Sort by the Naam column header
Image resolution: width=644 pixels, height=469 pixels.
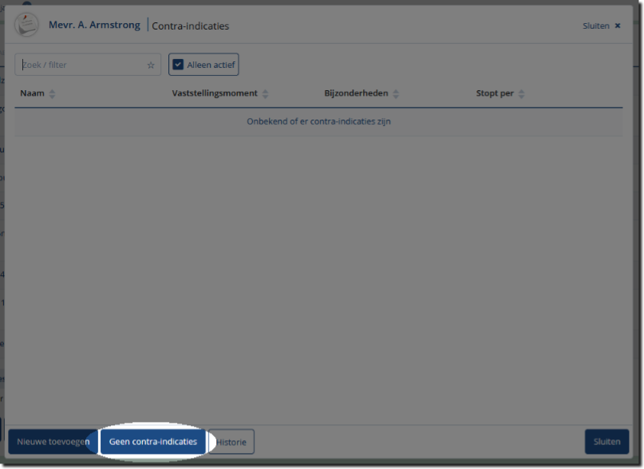coord(32,94)
